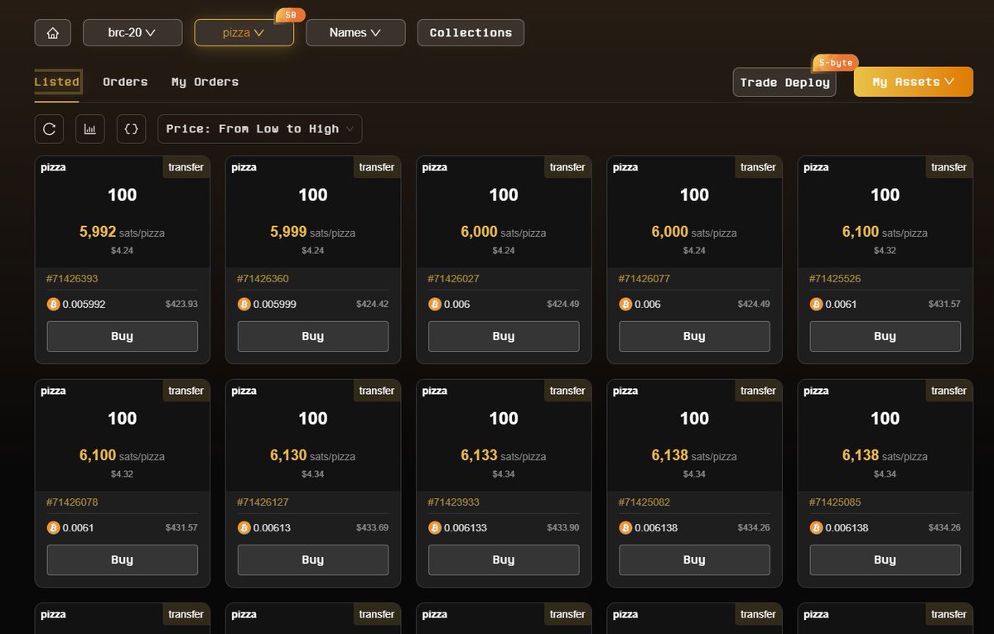Image resolution: width=994 pixels, height=634 pixels.
Task: Click the $433.90 total value
Action: [562, 528]
